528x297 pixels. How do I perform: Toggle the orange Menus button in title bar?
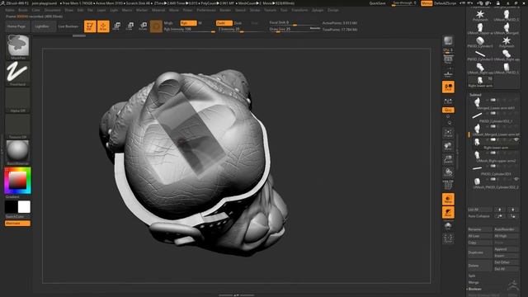pos(427,3)
